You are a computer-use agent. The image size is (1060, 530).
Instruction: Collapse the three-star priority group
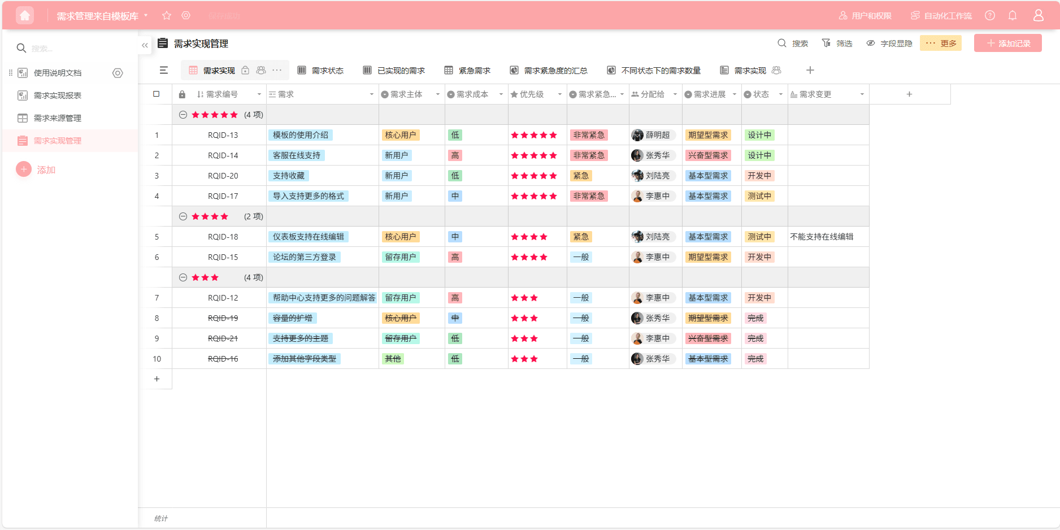183,277
